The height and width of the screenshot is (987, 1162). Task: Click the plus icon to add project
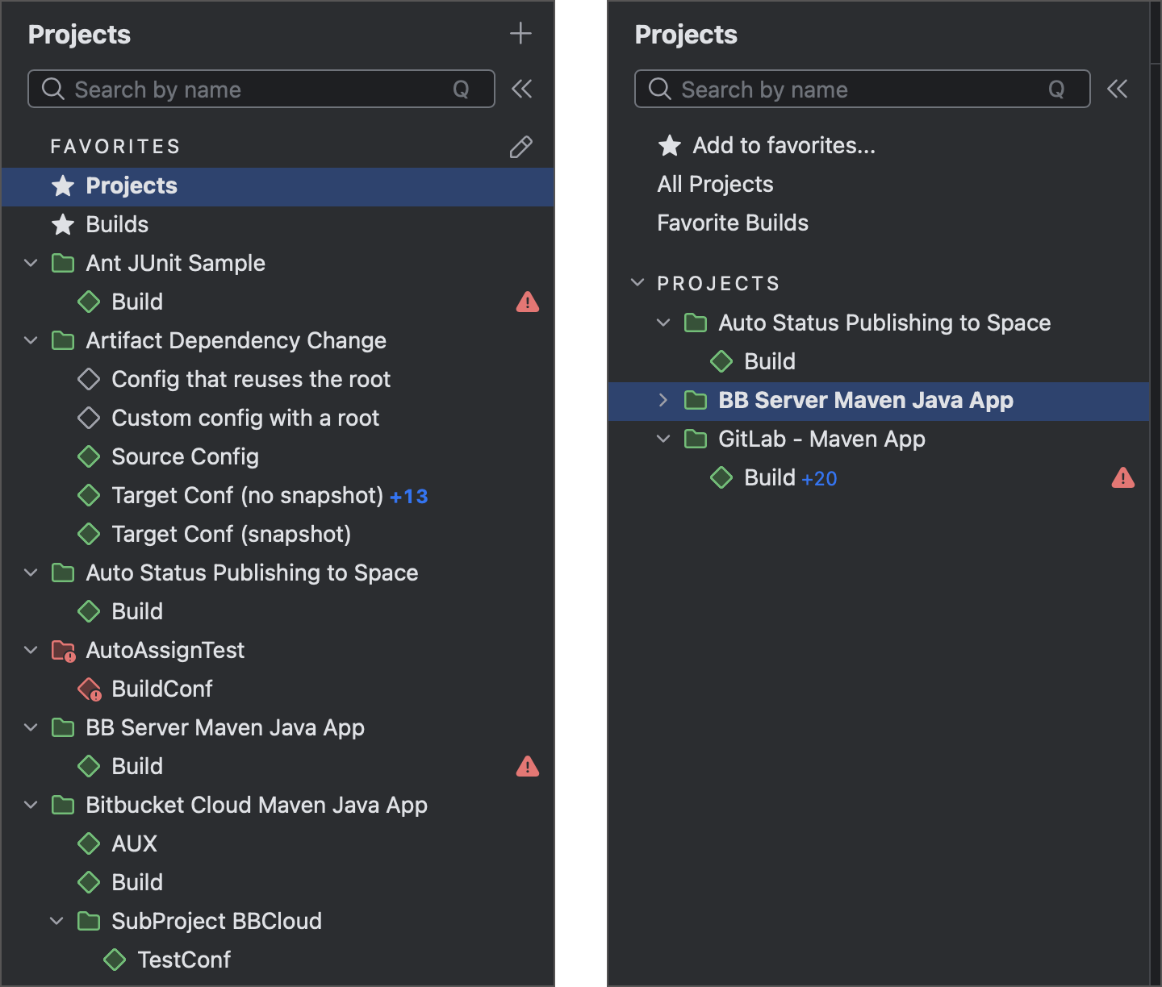[520, 34]
